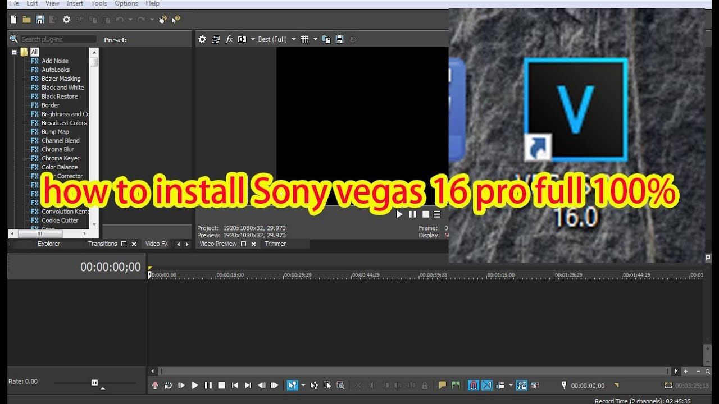The image size is (719, 404).
Task: Open the Insert menu
Action: pos(75,3)
